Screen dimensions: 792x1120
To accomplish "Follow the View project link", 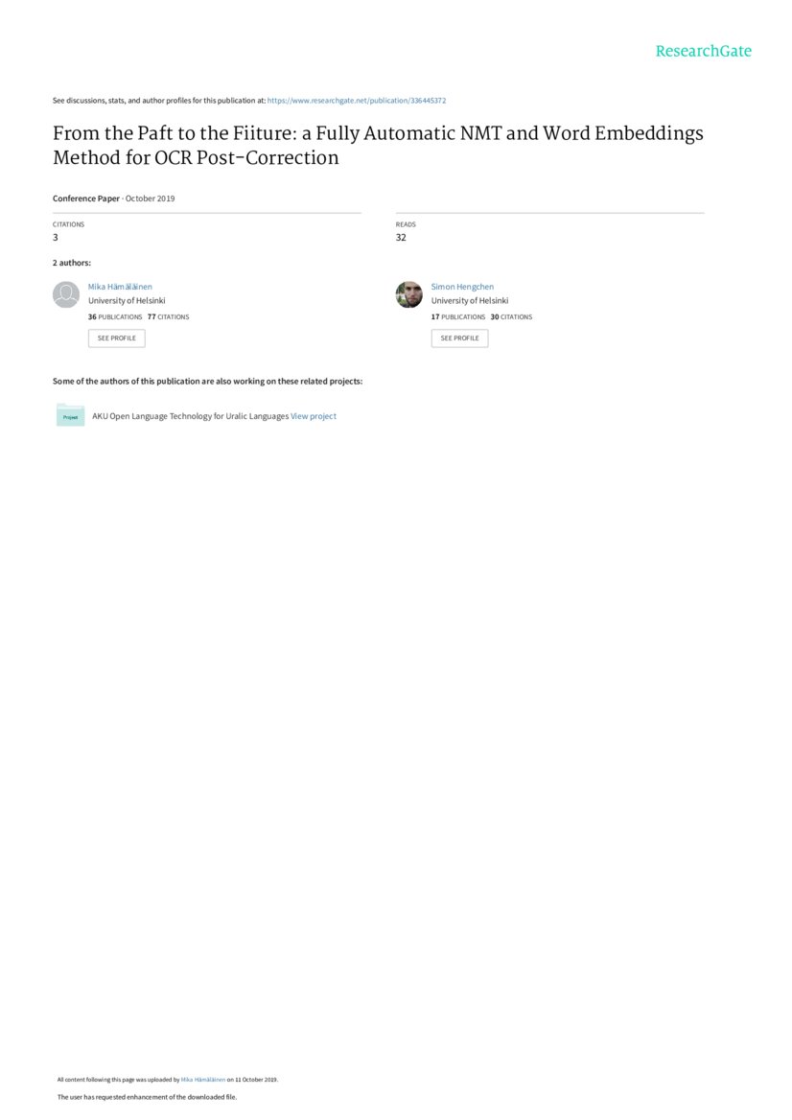I will click(314, 416).
